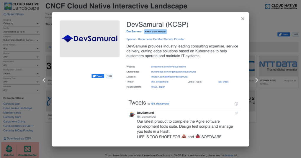Open Kubernetes Certified Service Provider link
The image size is (301, 158).
[161, 39]
